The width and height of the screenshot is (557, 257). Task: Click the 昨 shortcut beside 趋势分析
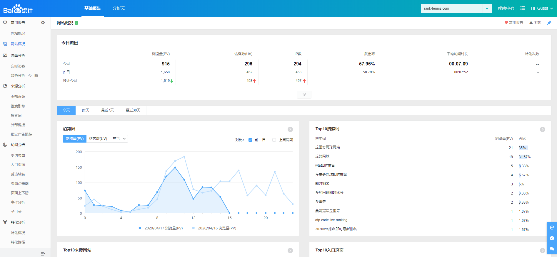click(36, 76)
